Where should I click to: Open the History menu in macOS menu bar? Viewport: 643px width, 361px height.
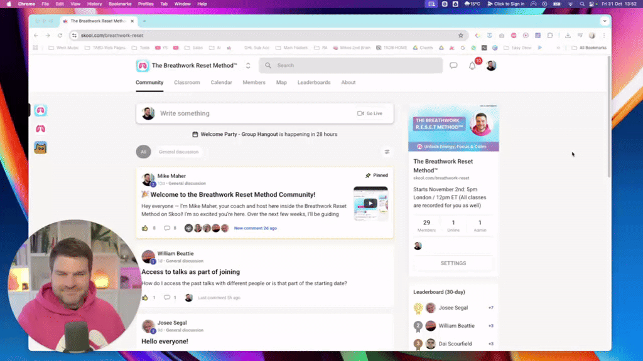[94, 4]
